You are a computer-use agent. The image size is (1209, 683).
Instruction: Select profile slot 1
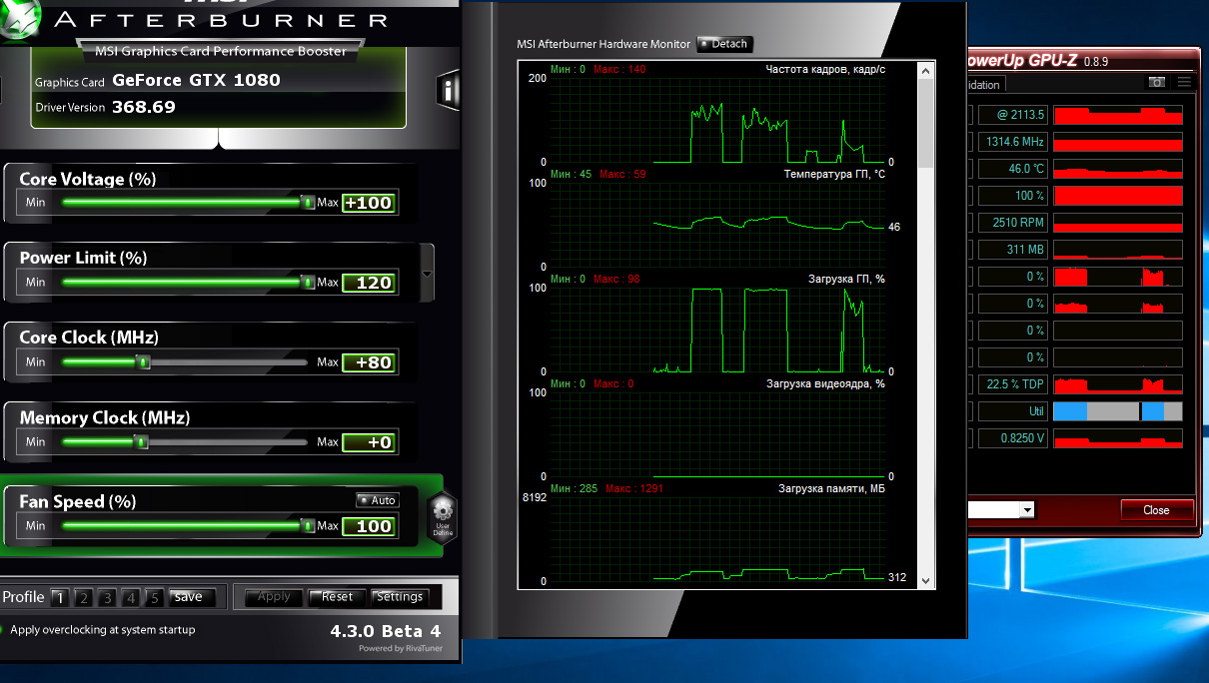[x=60, y=598]
